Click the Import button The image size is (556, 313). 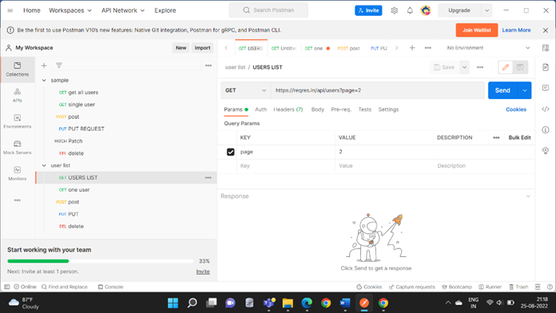point(202,48)
